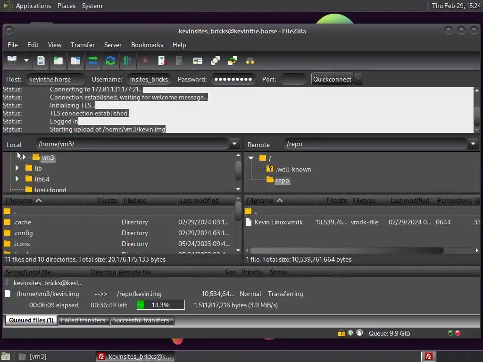Image resolution: width=483 pixels, height=362 pixels.
Task: Toggle processing of transfer queue
Action: coord(127,60)
